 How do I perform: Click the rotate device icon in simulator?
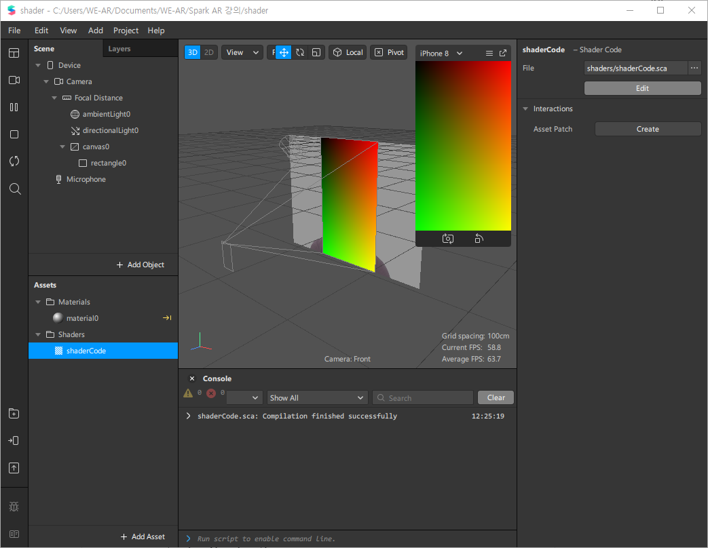479,239
